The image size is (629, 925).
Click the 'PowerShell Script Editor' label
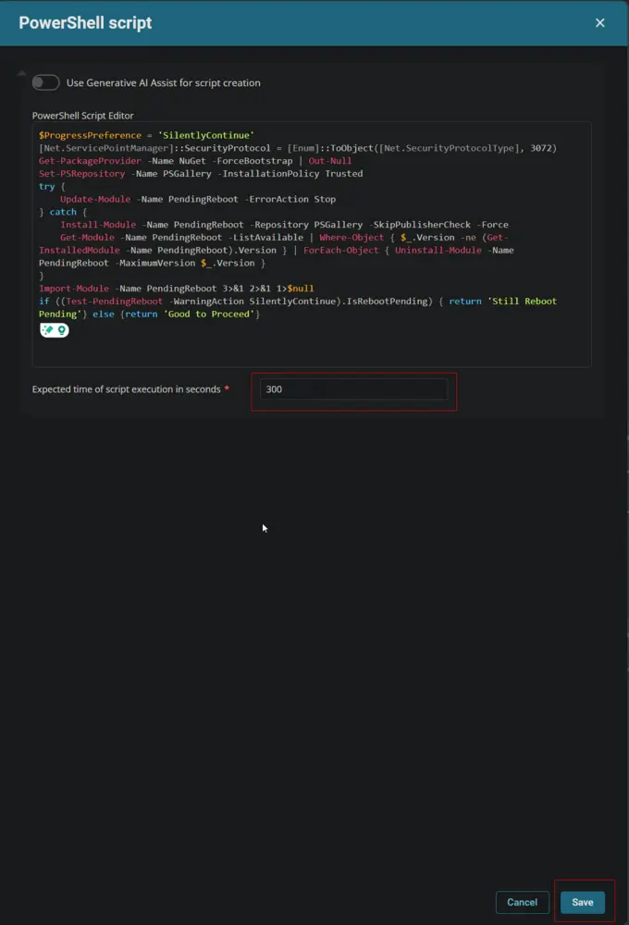[x=82, y=116]
